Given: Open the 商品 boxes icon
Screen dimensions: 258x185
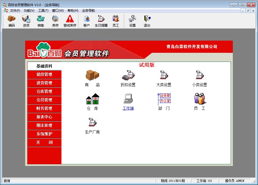Looking at the screenshot, I should click(92, 76).
